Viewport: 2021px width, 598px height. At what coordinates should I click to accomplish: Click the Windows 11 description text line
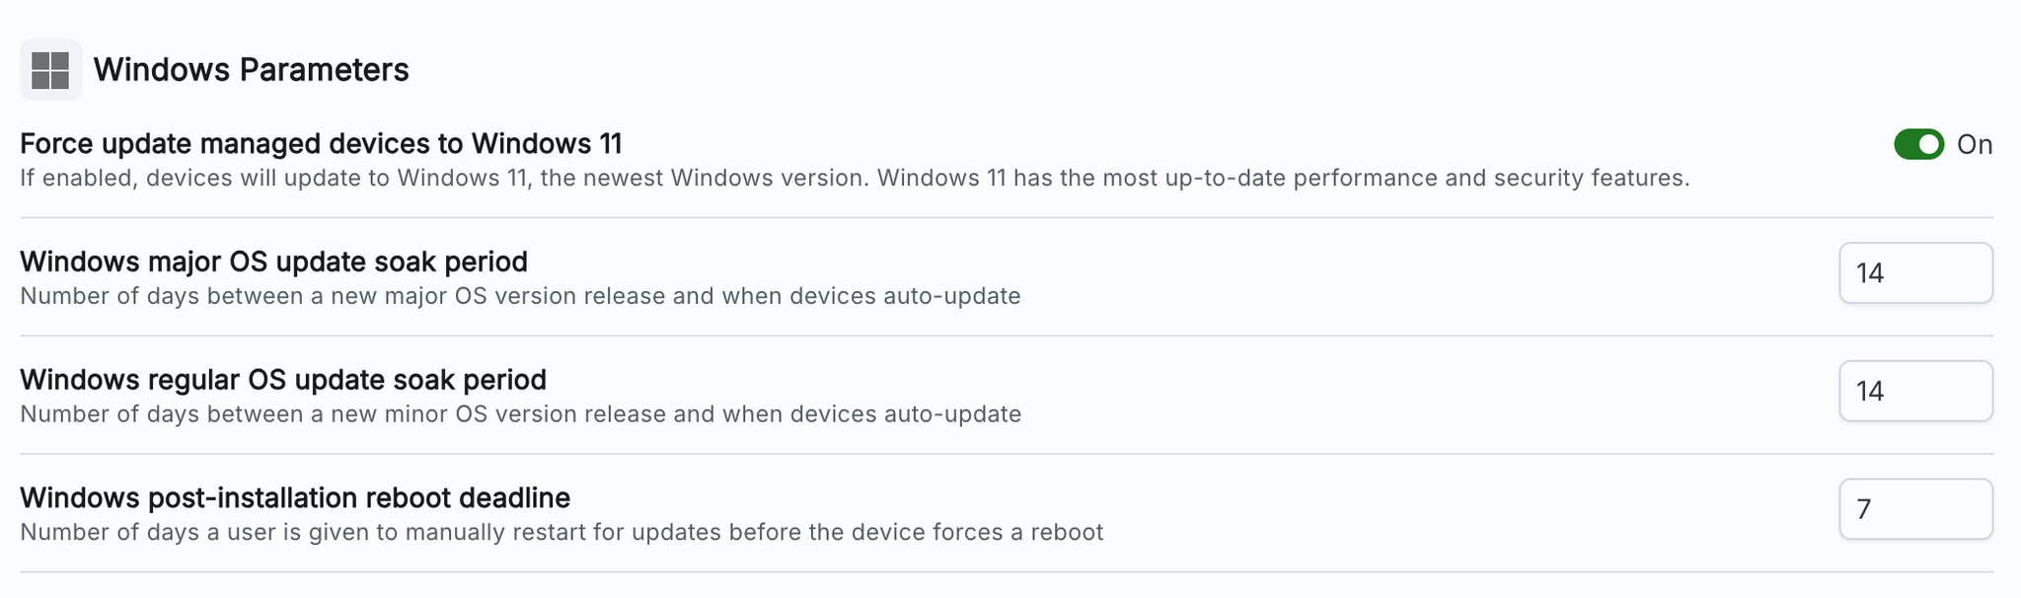855,180
